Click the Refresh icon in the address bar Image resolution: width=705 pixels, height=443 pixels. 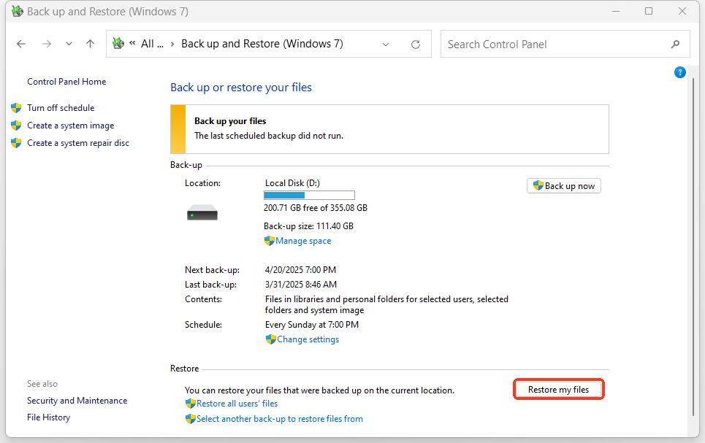[x=415, y=44]
